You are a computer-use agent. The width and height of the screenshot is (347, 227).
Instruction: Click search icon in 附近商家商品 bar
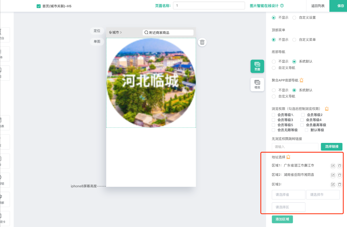pos(146,33)
